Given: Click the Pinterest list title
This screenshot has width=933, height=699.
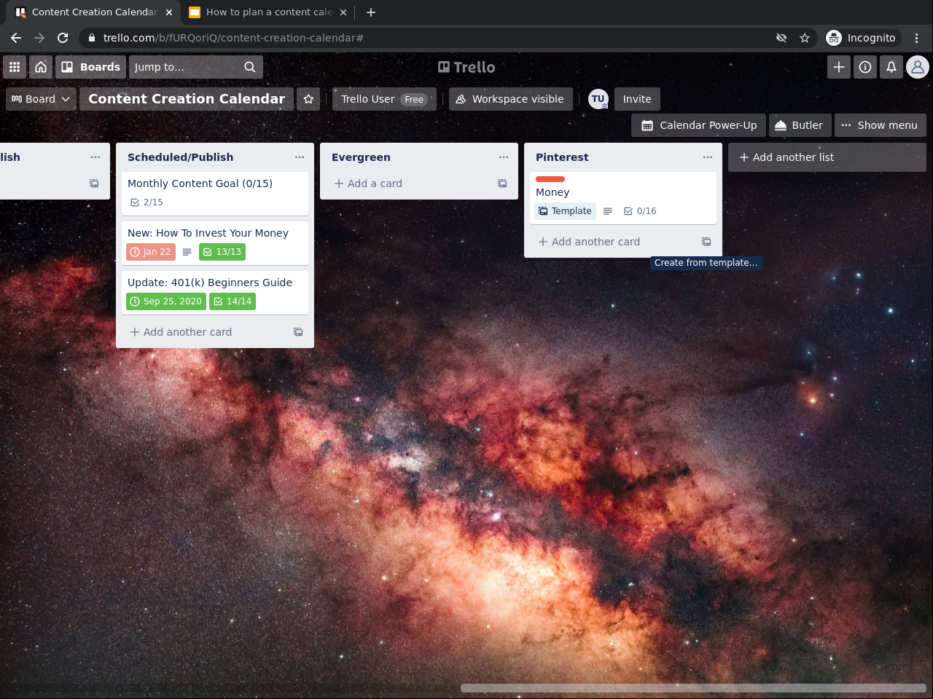Looking at the screenshot, I should [562, 157].
